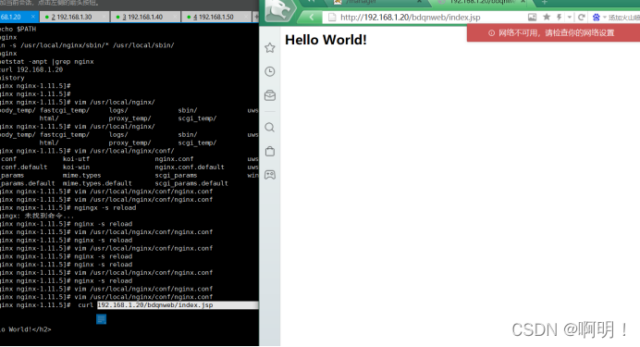Click the 'history' line in the terminal
The height and width of the screenshot is (347, 640).
coord(12,78)
